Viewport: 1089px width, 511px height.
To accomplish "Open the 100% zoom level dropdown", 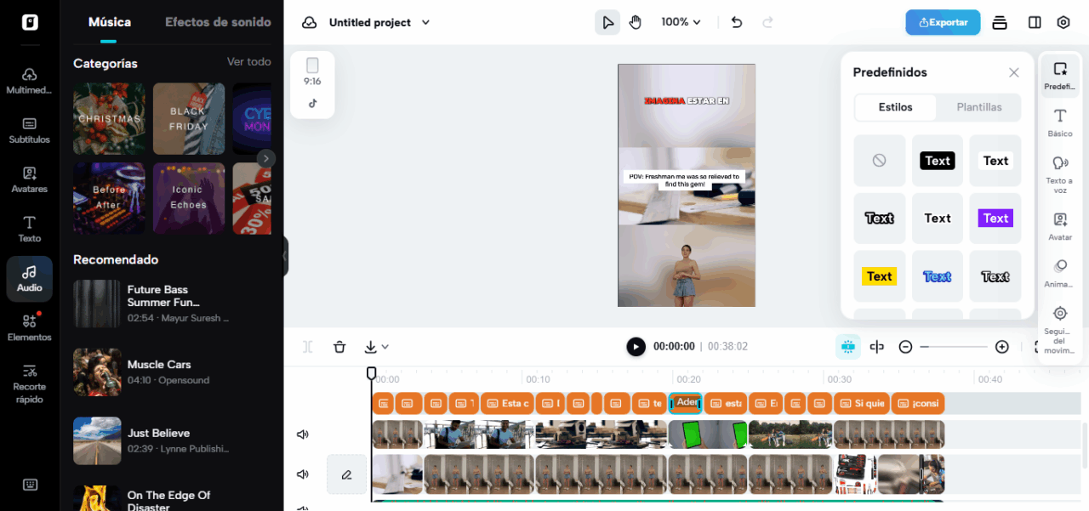I will pos(681,22).
